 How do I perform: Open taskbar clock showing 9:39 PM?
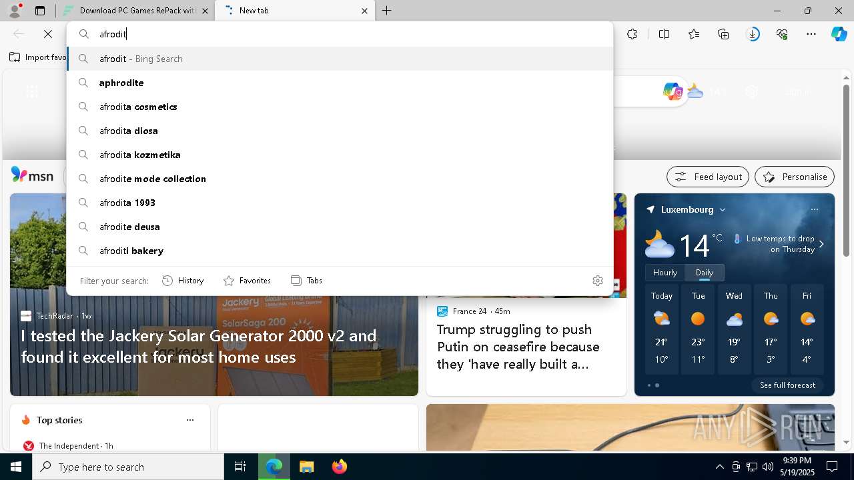pos(797,467)
